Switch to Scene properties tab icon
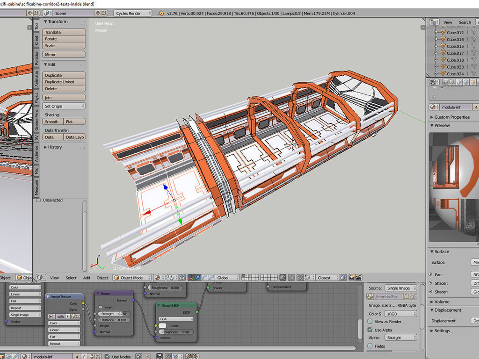Screen dimensions: 479x359 click(459, 82)
